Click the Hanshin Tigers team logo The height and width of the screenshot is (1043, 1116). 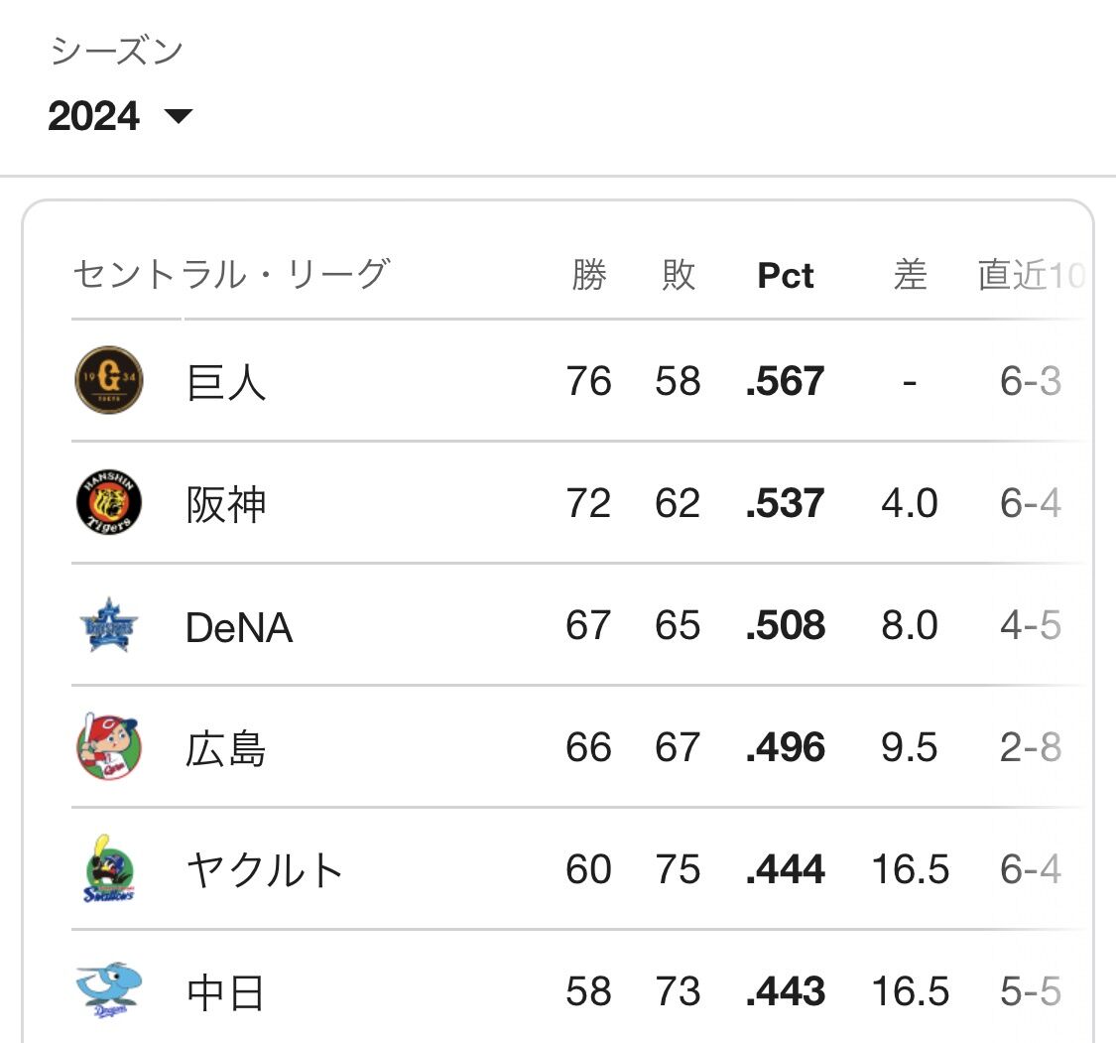[x=109, y=502]
